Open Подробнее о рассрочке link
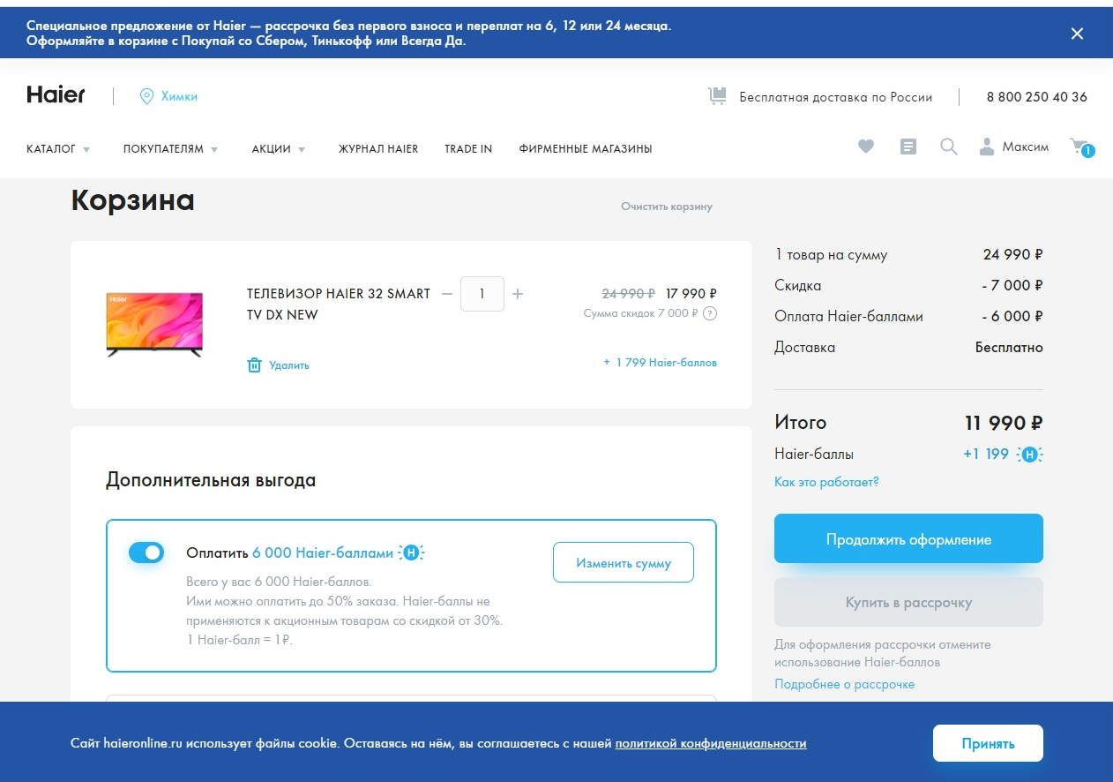1113x782 pixels. [x=844, y=684]
